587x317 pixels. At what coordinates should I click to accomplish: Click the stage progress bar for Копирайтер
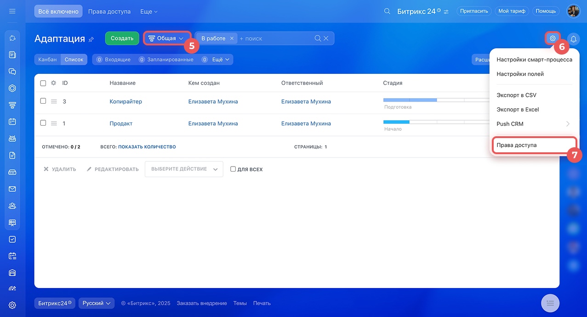(x=423, y=100)
